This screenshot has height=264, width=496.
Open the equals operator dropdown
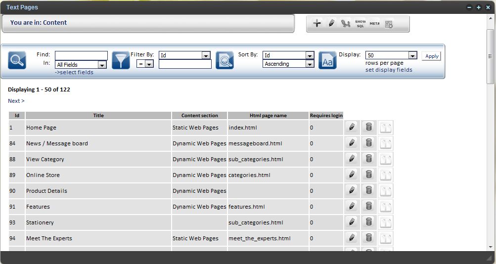pos(145,64)
